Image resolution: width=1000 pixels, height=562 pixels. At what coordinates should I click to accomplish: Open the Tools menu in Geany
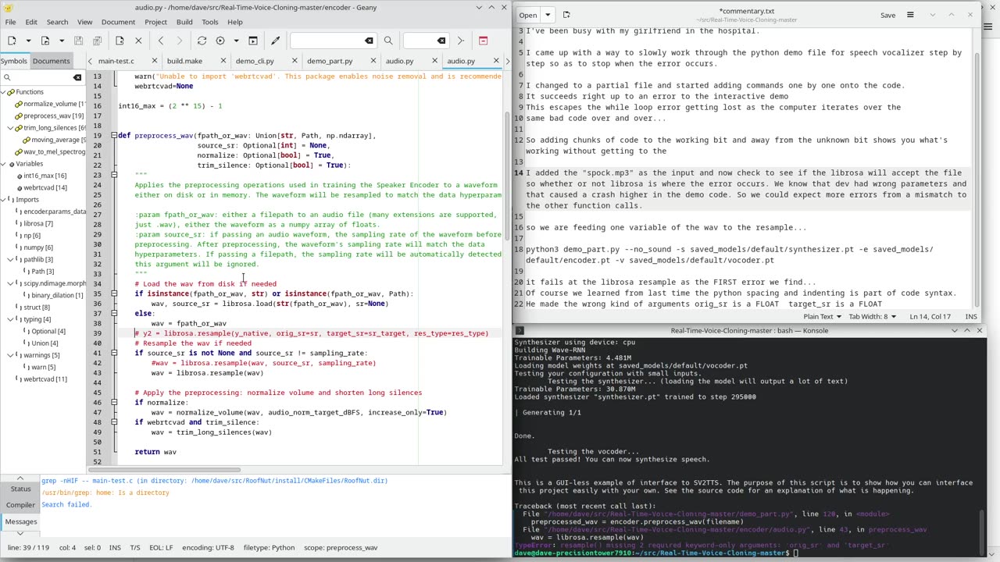tap(210, 22)
